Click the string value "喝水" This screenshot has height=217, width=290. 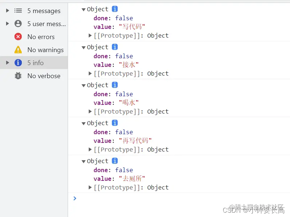point(129,103)
